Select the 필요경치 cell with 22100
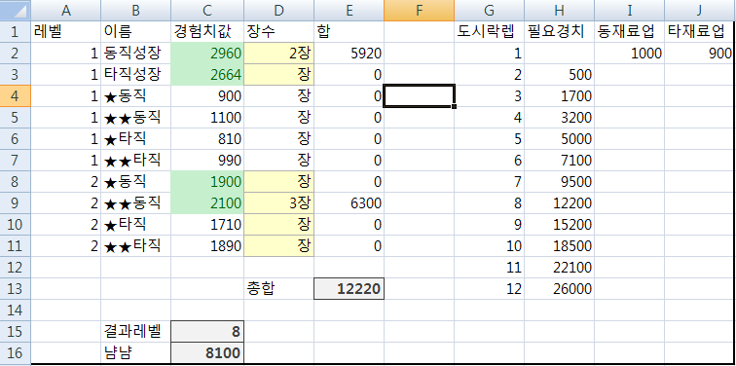The image size is (736, 366). click(x=560, y=267)
